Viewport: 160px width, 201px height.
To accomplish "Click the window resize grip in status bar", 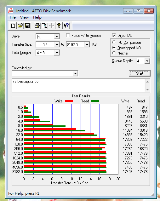I will (152, 194).
